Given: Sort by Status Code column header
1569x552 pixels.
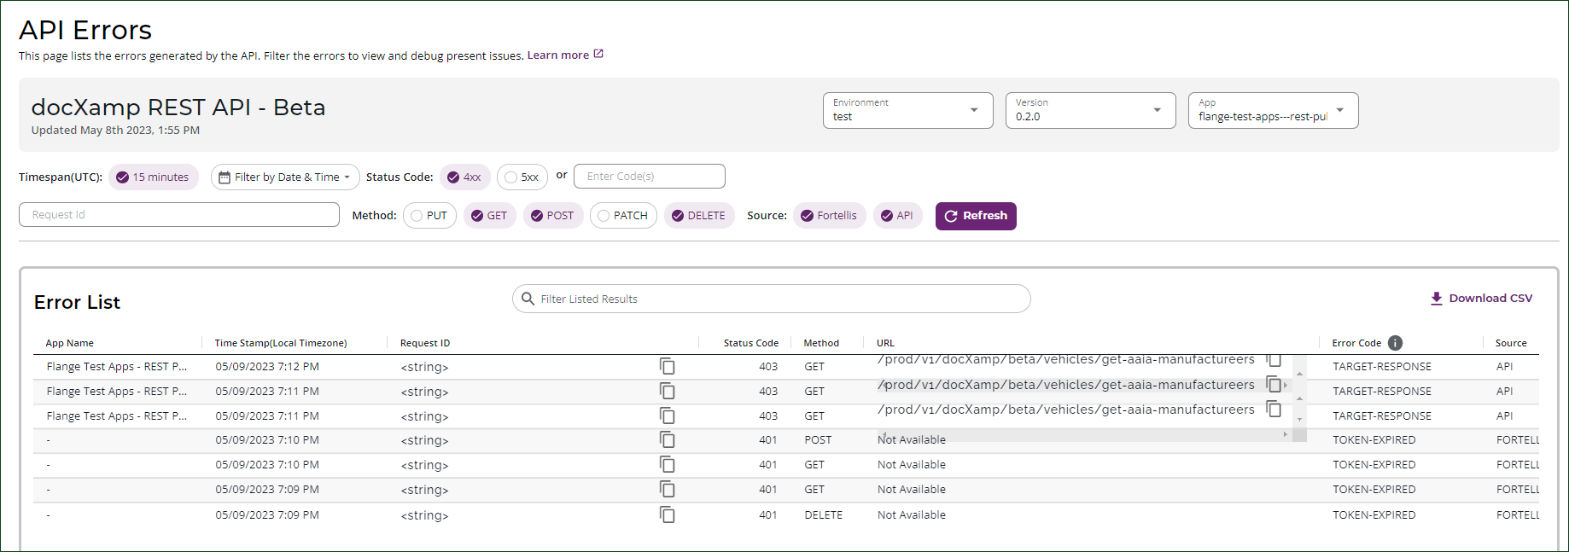Looking at the screenshot, I should point(750,343).
